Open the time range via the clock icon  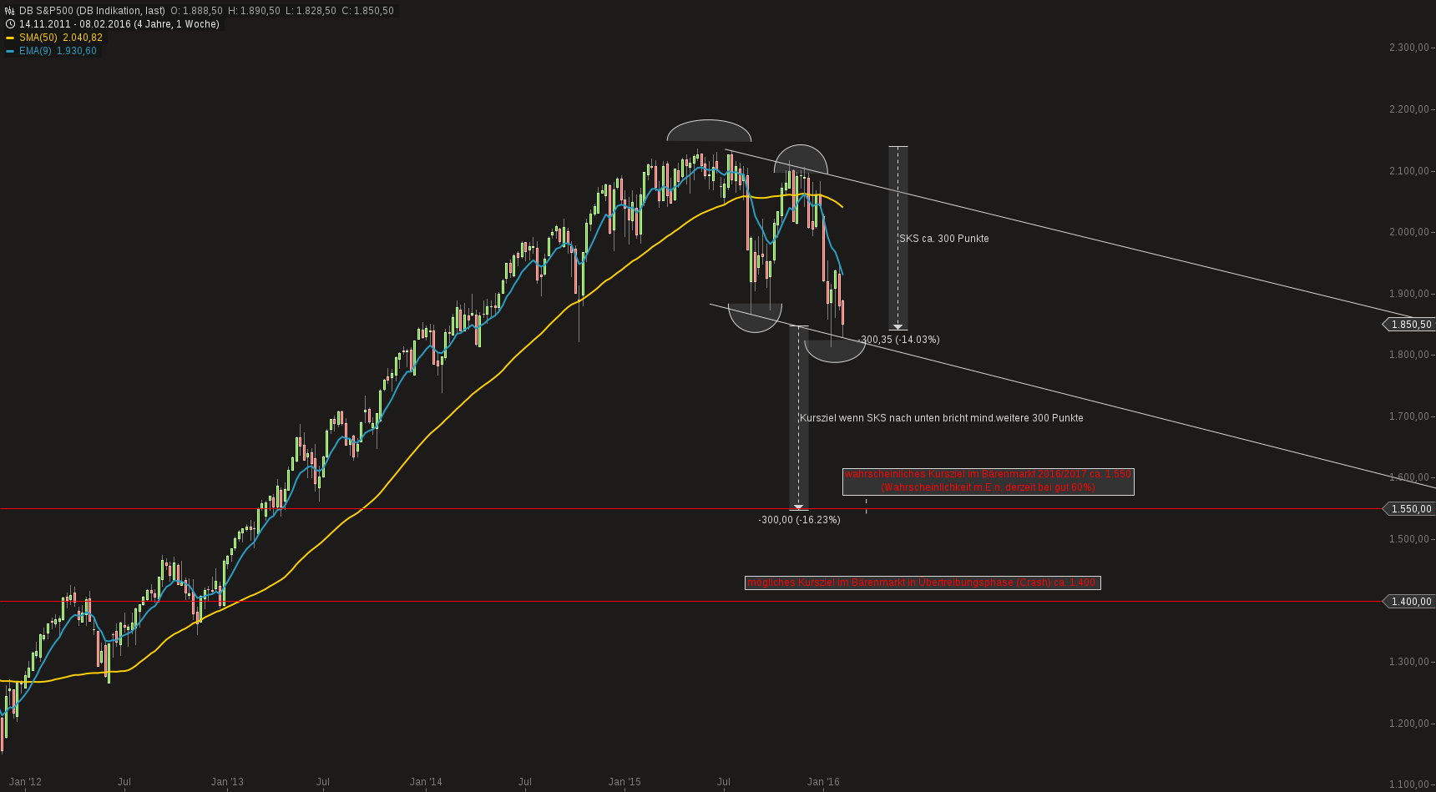click(x=8, y=24)
